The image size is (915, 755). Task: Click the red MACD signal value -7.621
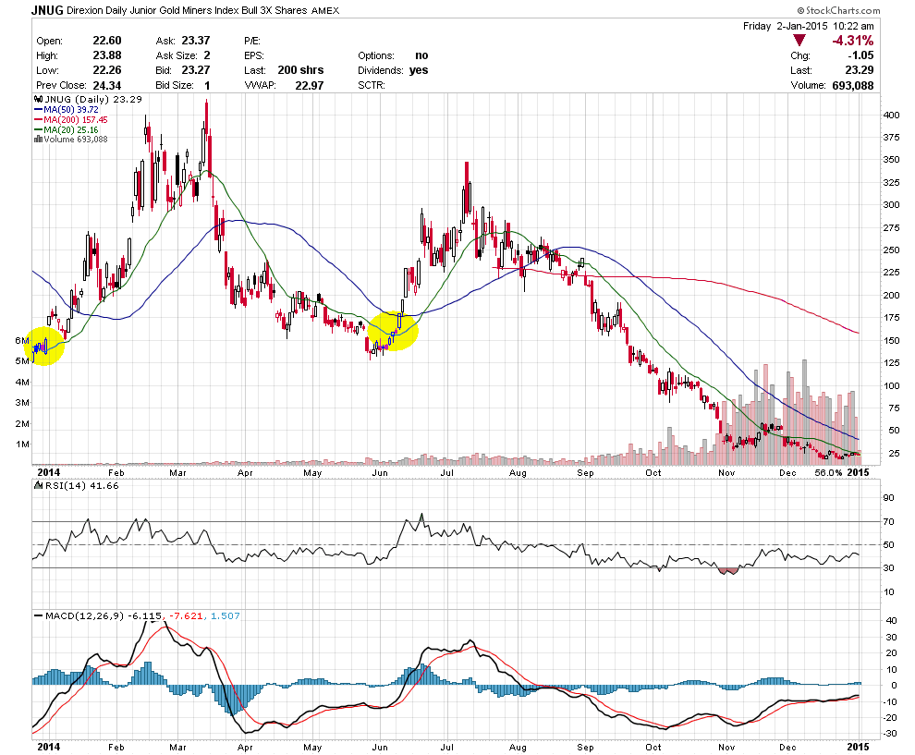(186, 615)
